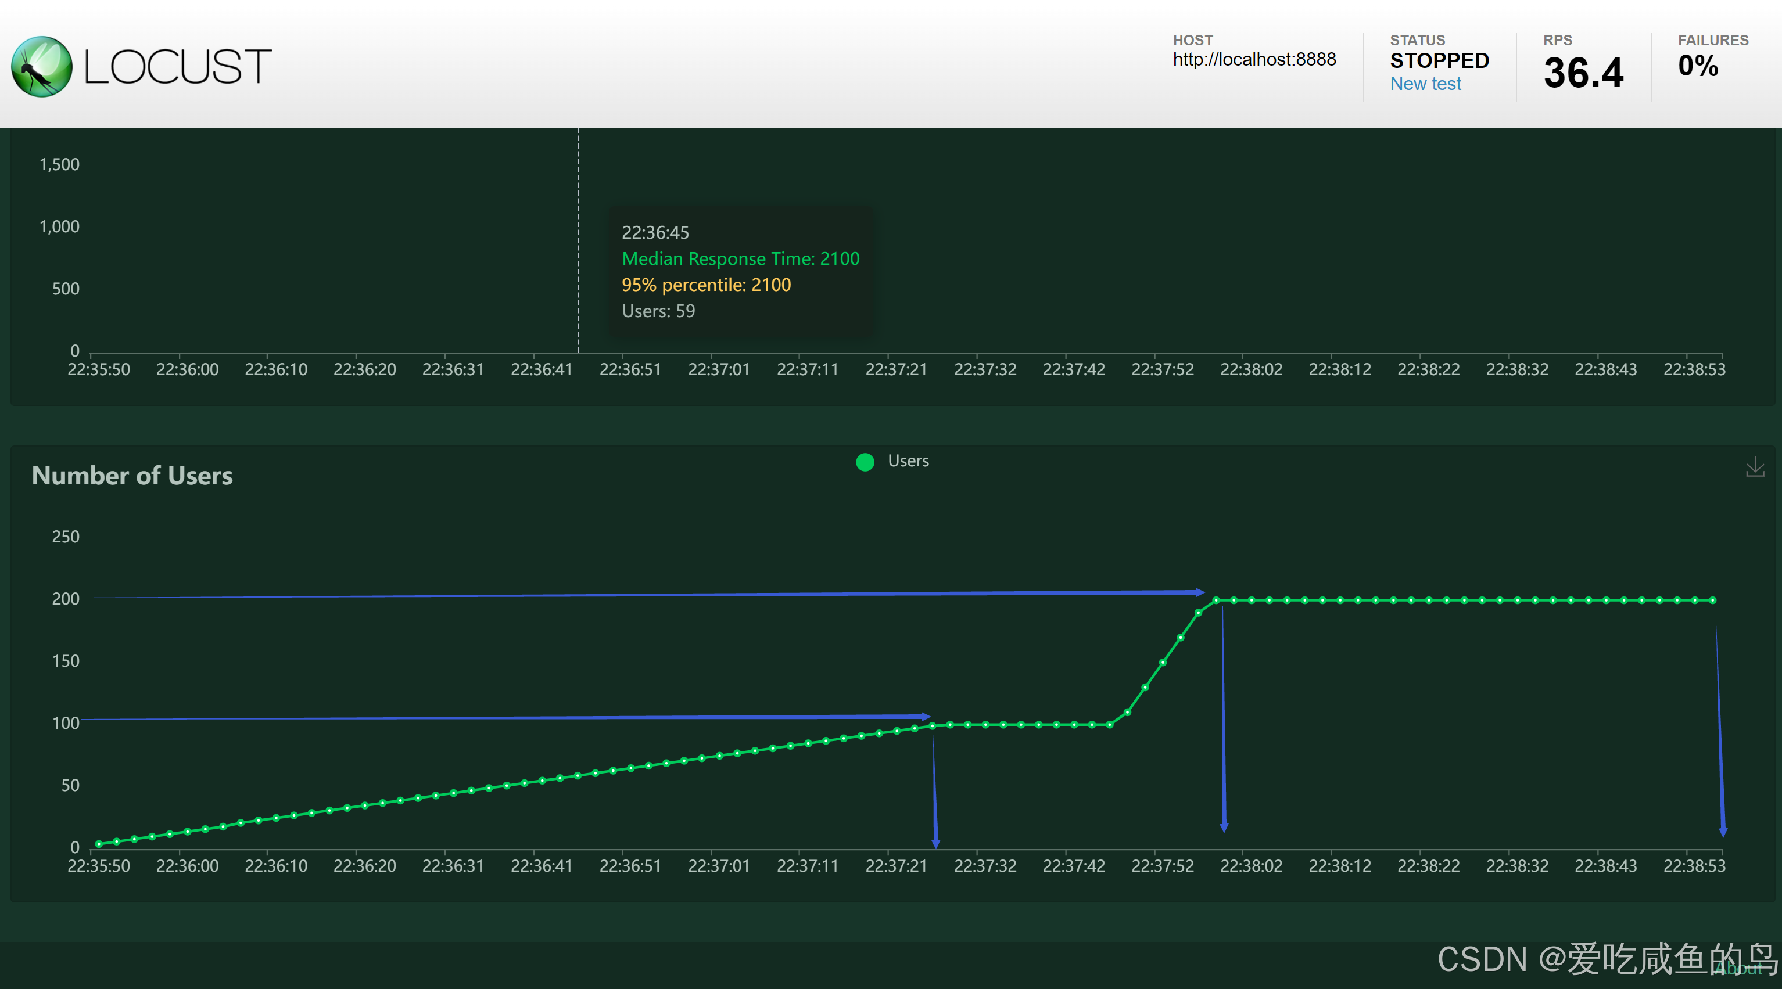Viewport: 1782px width, 989px height.
Task: Start a New test link
Action: point(1425,84)
